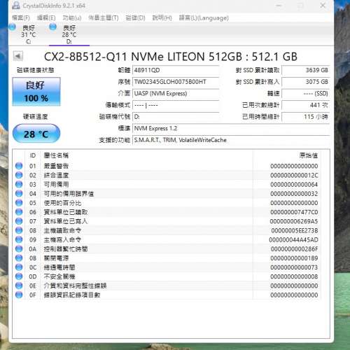Open the 編輯(E) menu
This screenshot has height=350, width=350.
tap(46, 17)
